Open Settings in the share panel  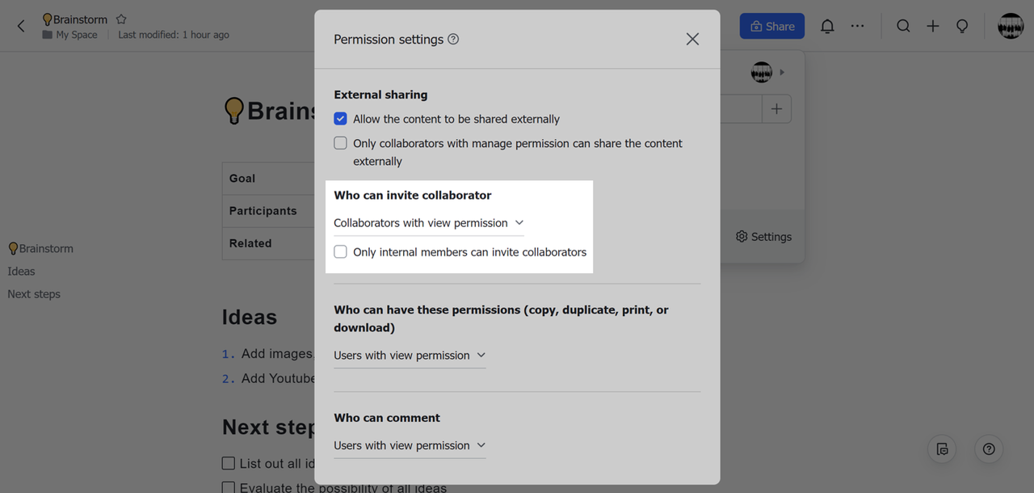(763, 237)
